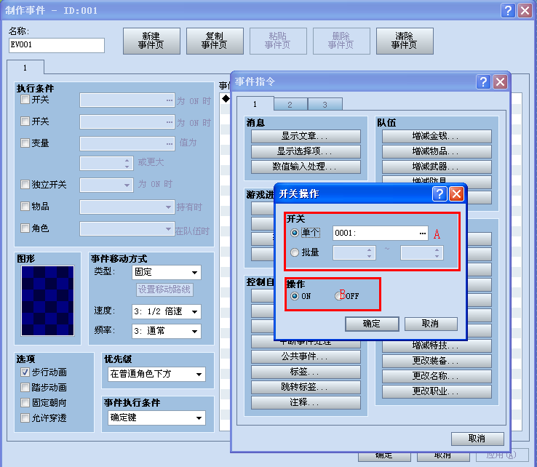Screen dimensions: 537x467
Task: Close the 事件指令 window
Action: pos(500,81)
